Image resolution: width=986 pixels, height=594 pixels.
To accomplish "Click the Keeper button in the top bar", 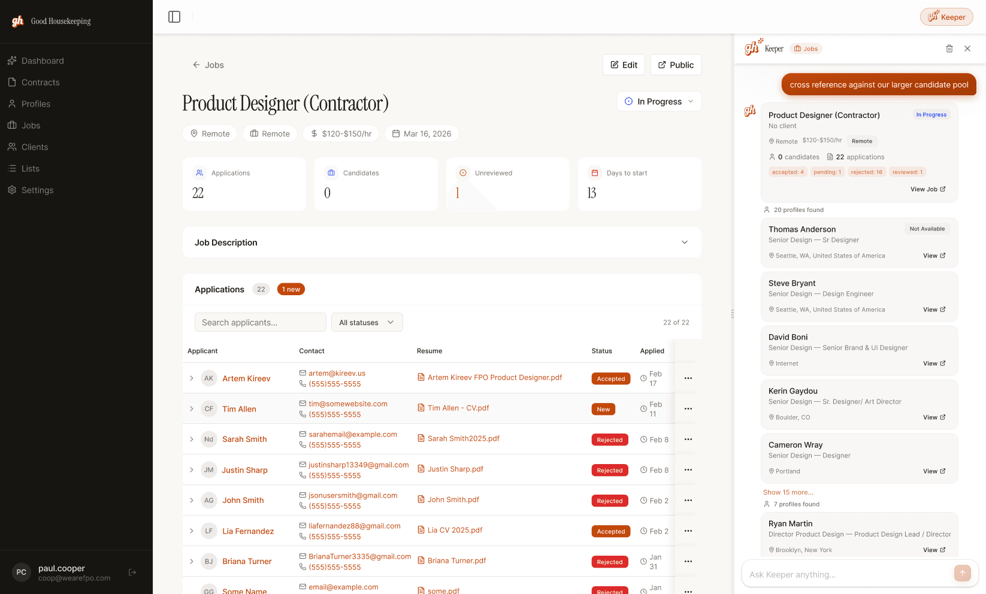I will pos(946,17).
